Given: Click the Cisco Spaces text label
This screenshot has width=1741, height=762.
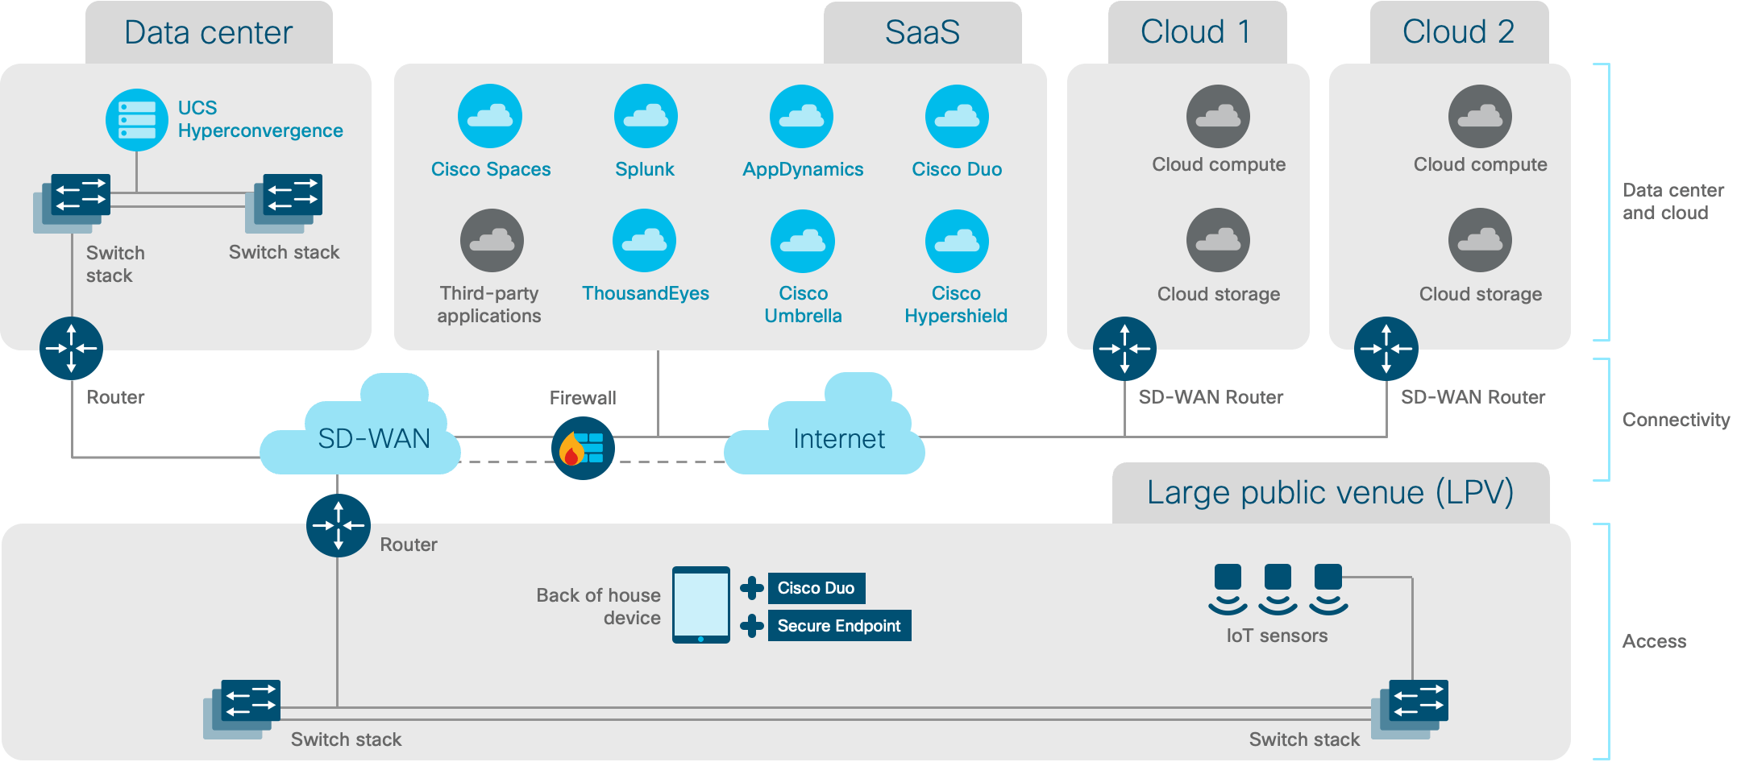Looking at the screenshot, I should pos(491,169).
